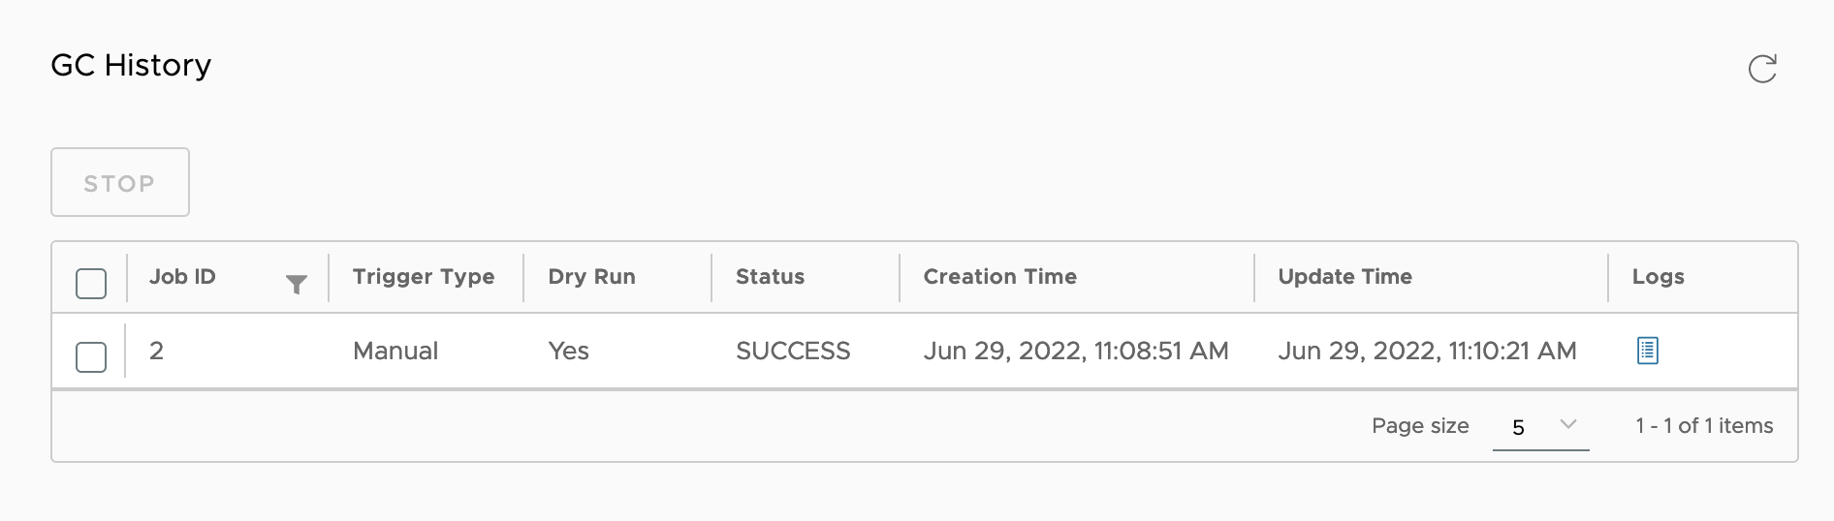The width and height of the screenshot is (1834, 521).
Task: Click the Logs column header
Action: point(1658,277)
